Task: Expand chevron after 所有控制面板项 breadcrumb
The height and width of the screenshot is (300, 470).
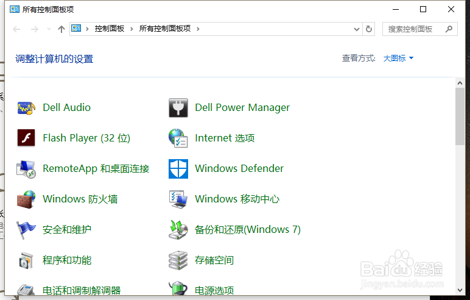Action: pos(198,29)
